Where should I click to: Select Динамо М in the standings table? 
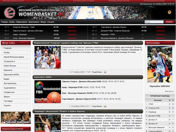point(153,124)
